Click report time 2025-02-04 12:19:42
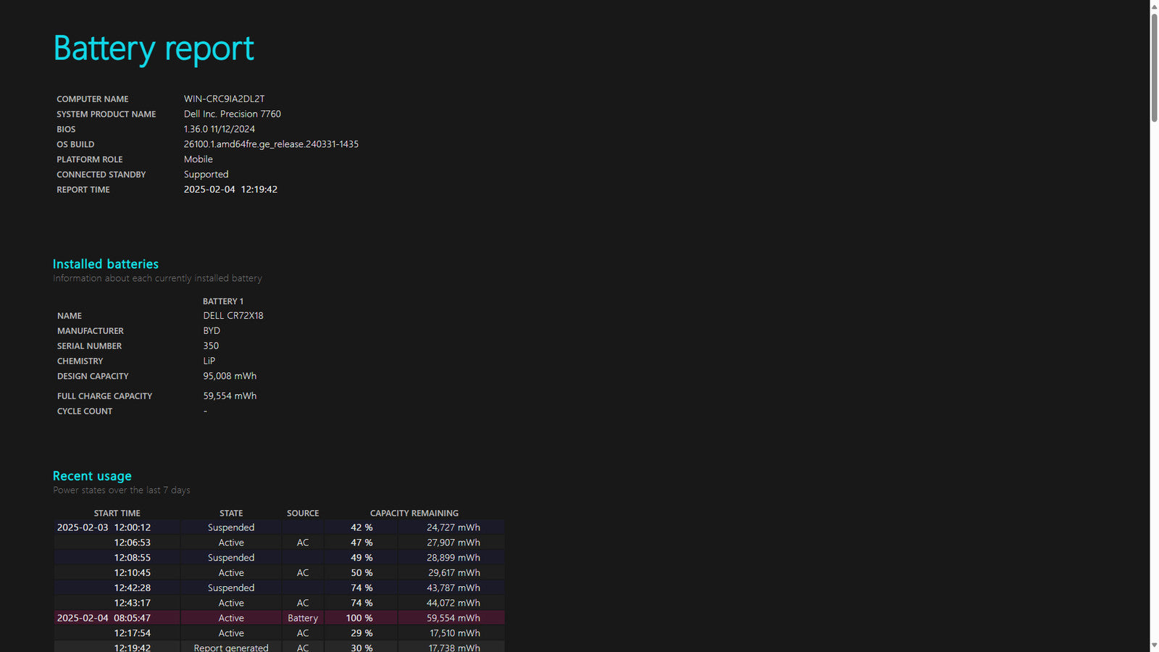This screenshot has width=1159, height=652. 230,189
